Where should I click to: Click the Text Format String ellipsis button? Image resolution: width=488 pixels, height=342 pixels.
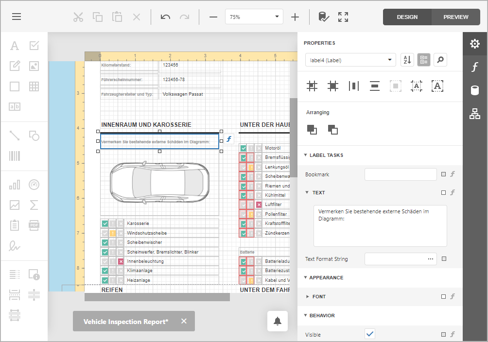(x=430, y=259)
